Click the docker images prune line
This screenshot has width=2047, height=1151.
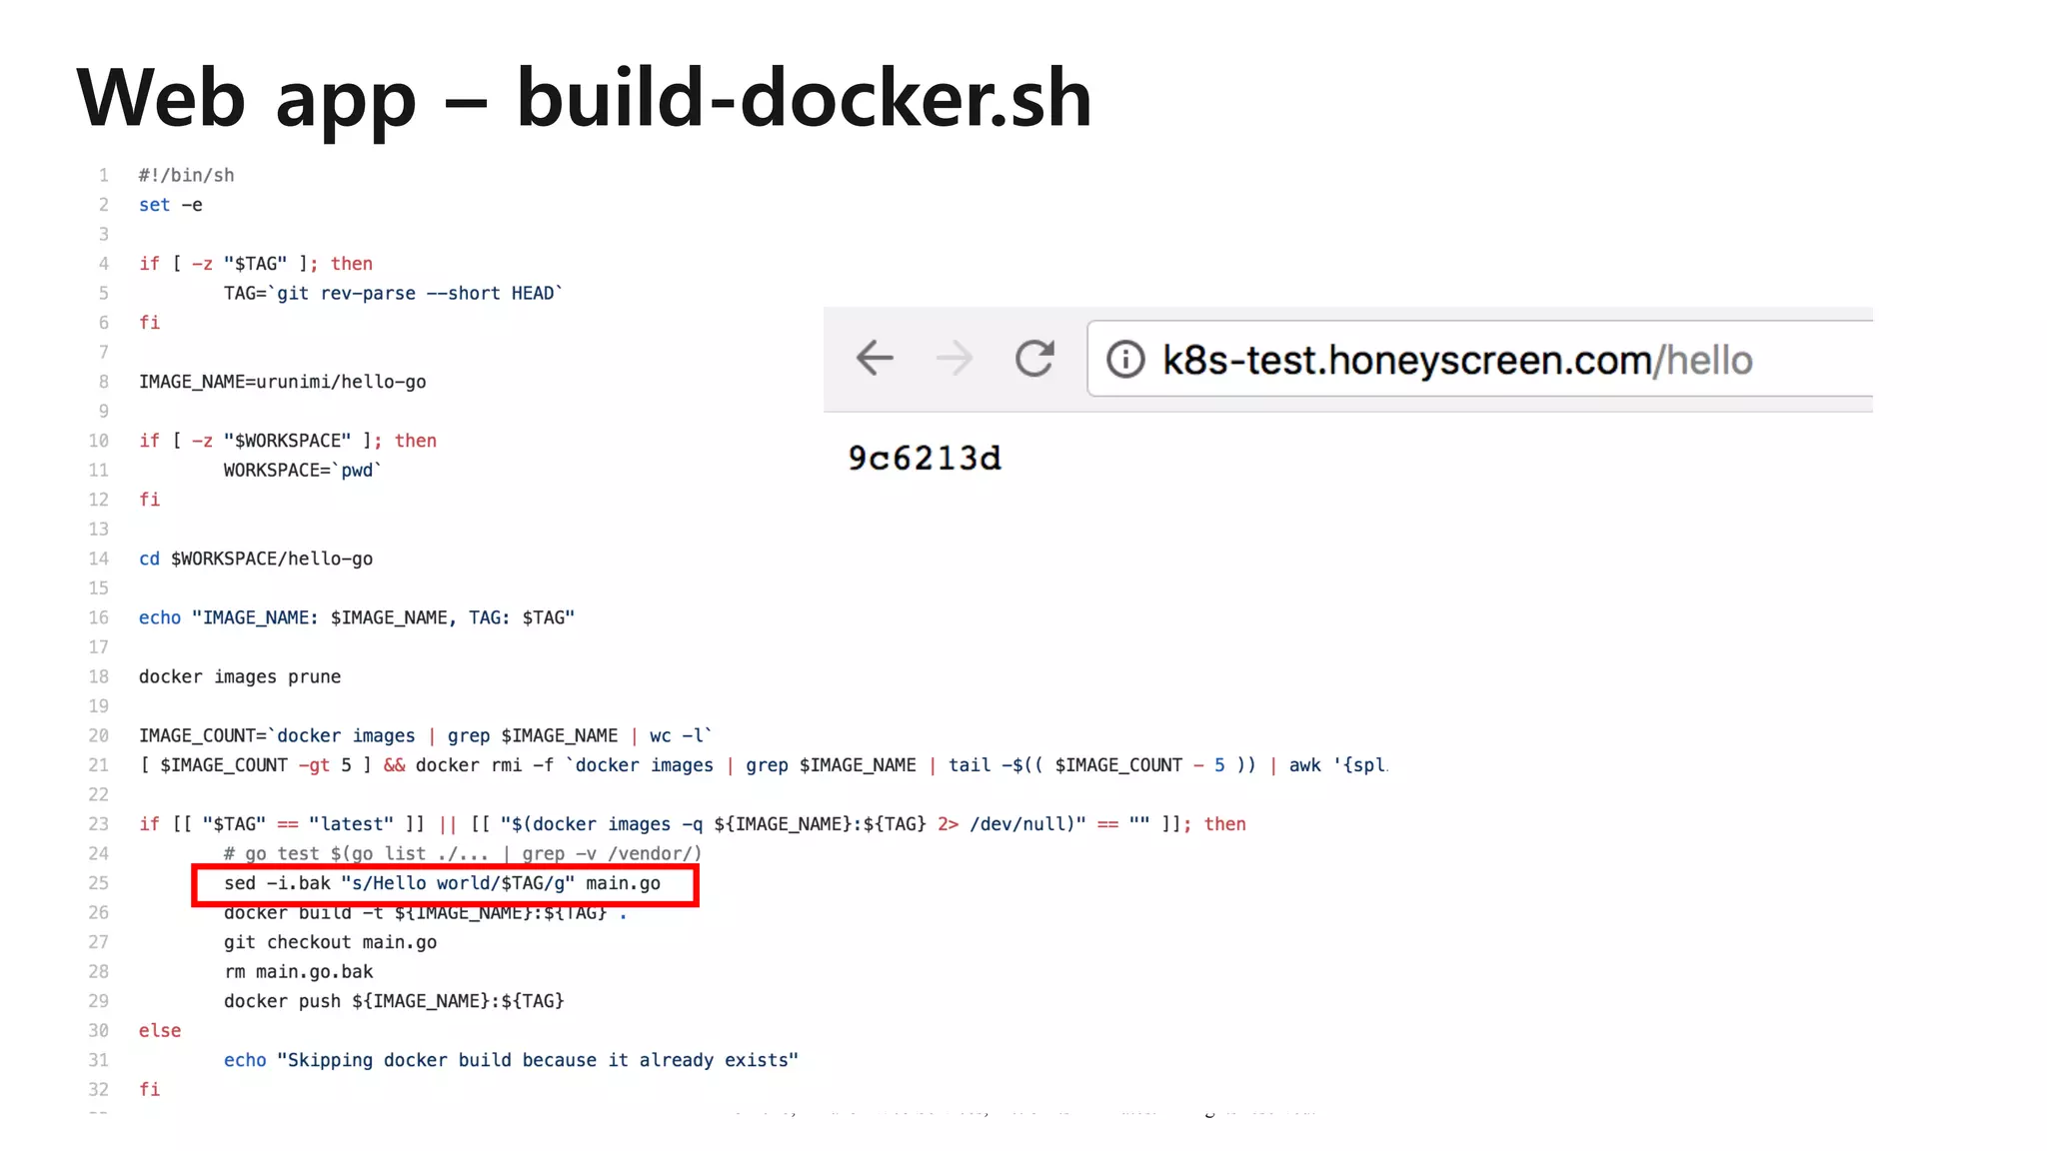[x=239, y=676]
